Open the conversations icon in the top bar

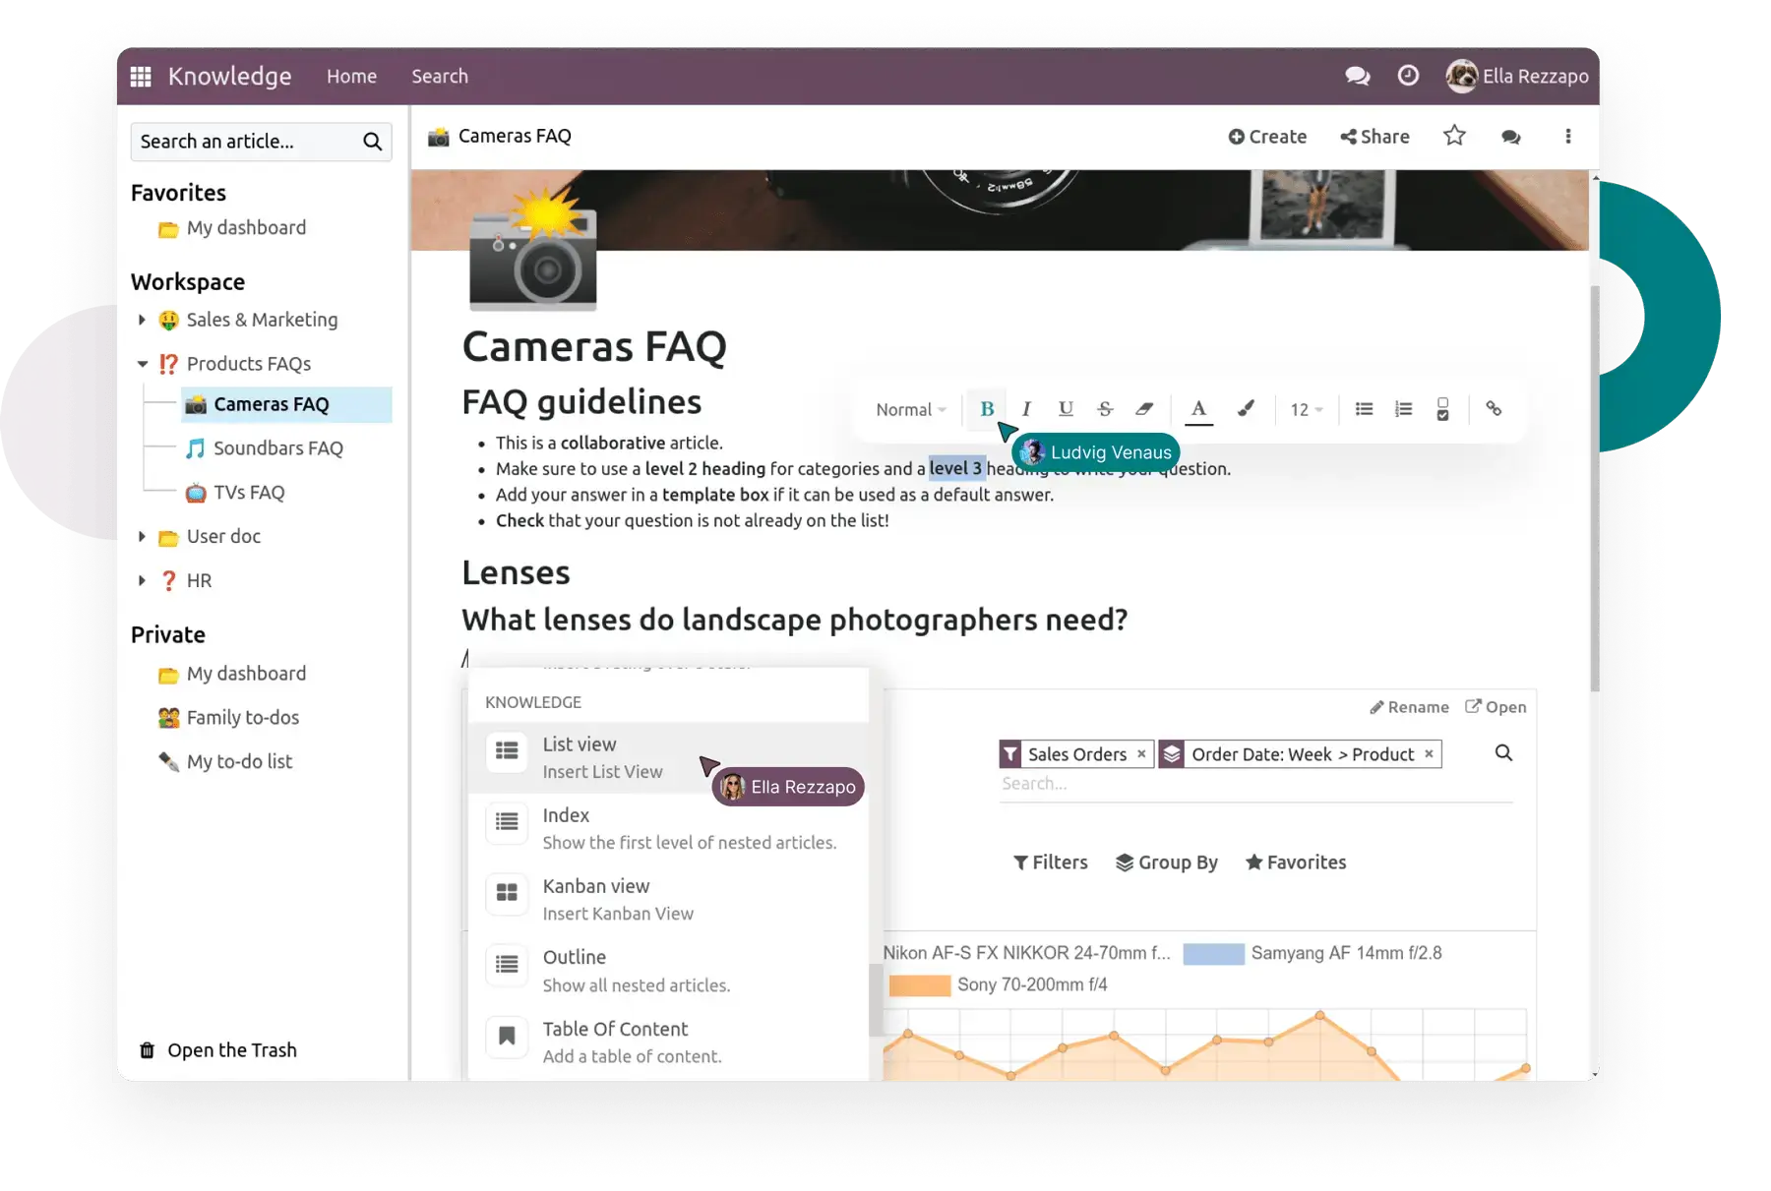(x=1357, y=76)
